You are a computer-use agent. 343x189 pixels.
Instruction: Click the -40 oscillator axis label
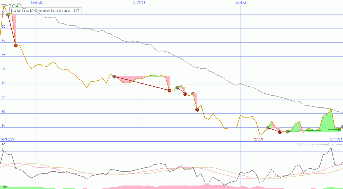4,186
